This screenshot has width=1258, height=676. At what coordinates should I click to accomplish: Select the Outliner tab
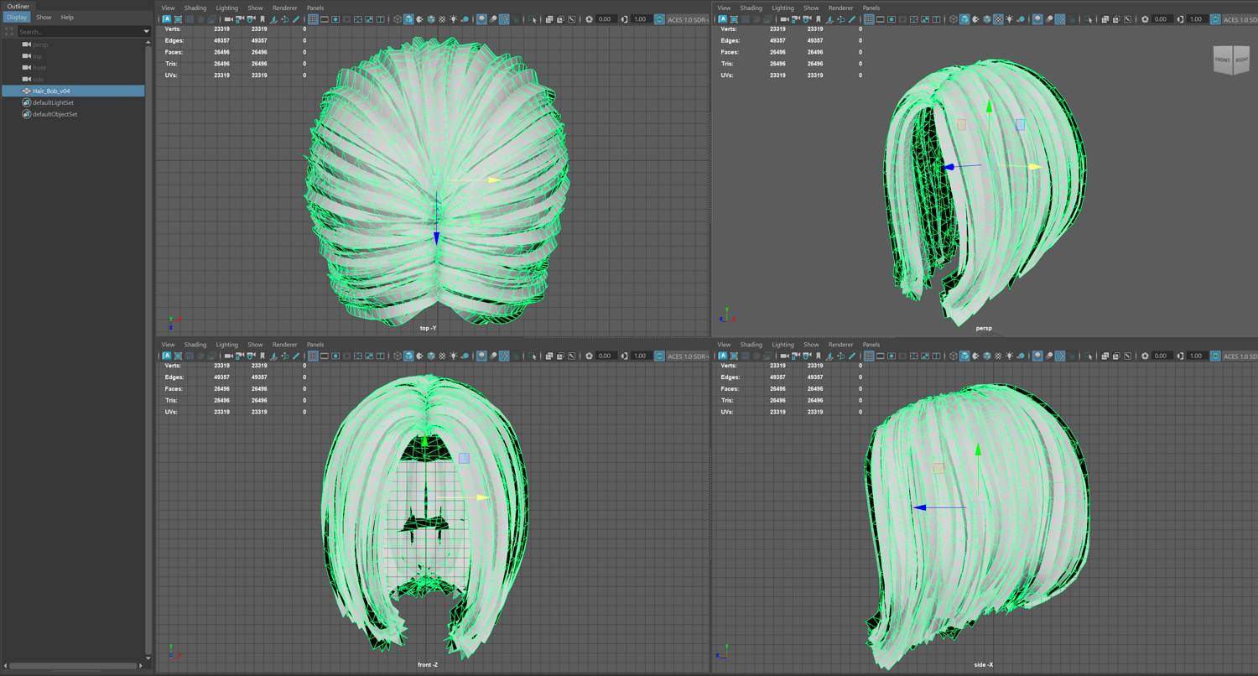click(18, 6)
